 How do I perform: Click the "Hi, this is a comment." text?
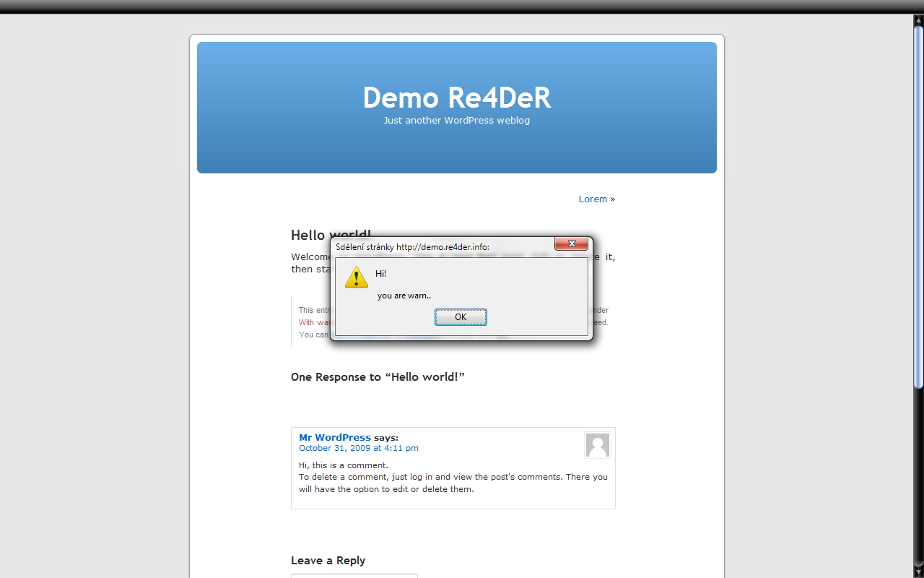click(344, 465)
